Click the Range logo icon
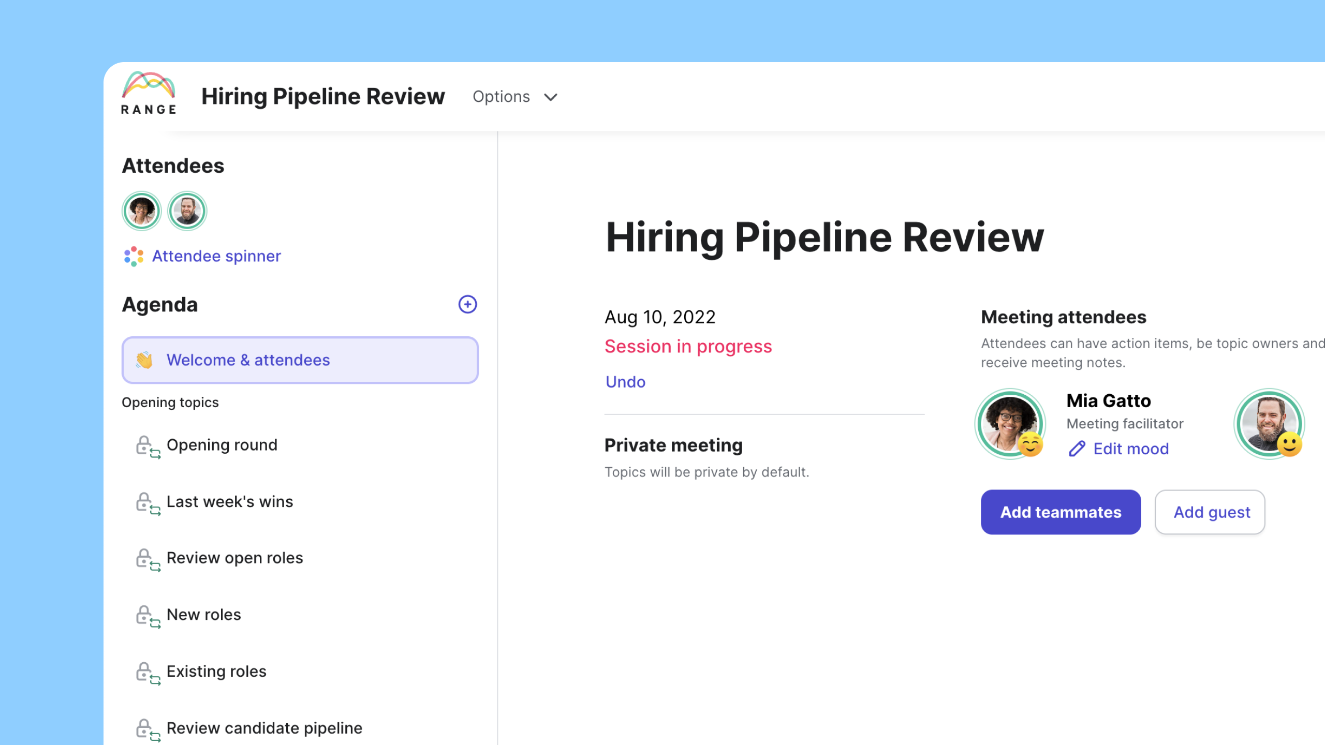This screenshot has height=745, width=1325. 149,93
